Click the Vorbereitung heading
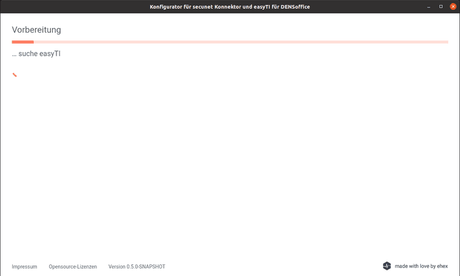The width and height of the screenshot is (460, 276). click(36, 29)
